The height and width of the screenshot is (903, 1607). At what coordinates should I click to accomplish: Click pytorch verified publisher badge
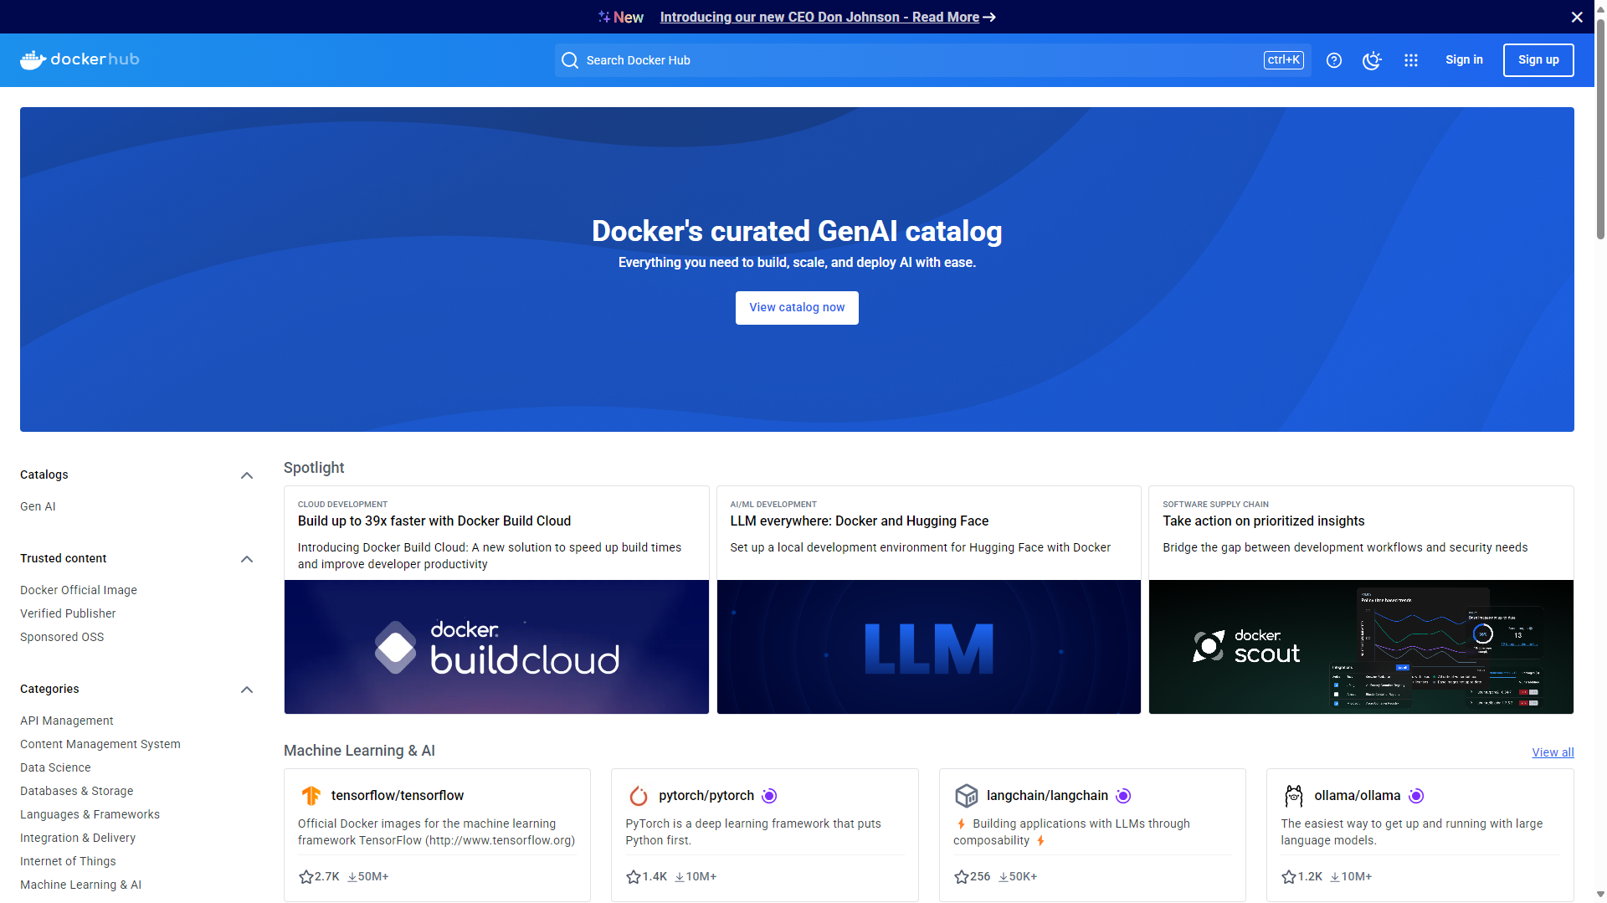coord(769,796)
